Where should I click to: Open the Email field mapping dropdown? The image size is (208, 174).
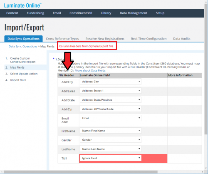coord(111,118)
